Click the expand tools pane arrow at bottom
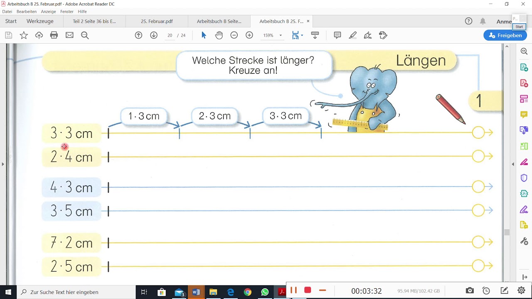This screenshot has width=532, height=299. (524, 277)
